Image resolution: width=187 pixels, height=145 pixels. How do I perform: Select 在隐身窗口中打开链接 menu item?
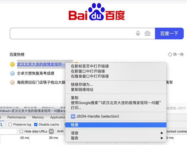(116, 76)
